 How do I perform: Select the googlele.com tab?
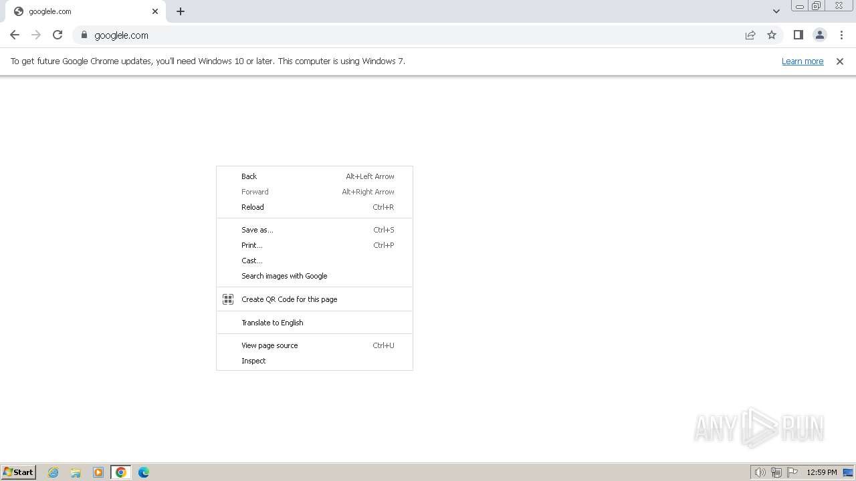85,11
